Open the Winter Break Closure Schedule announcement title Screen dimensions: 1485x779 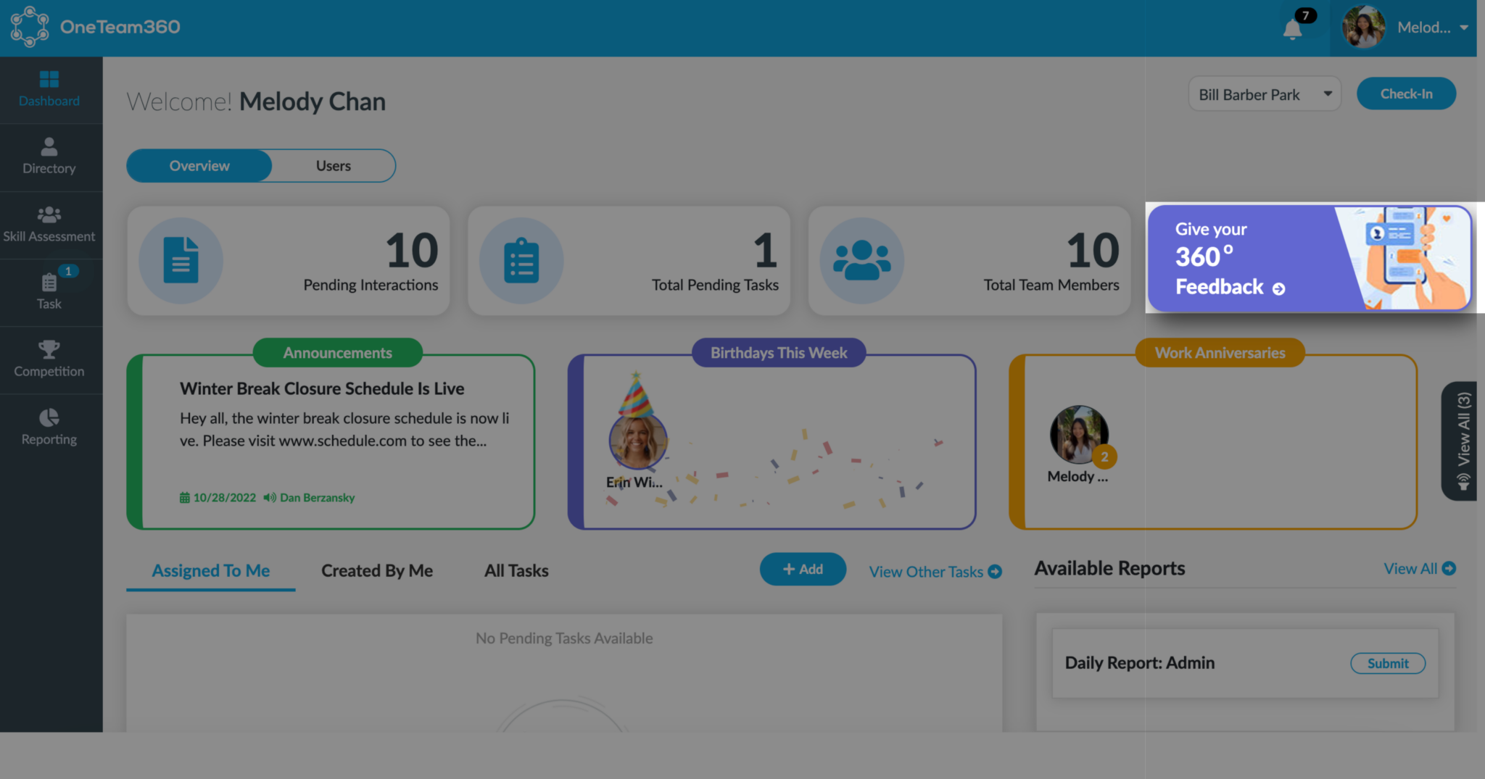[322, 388]
